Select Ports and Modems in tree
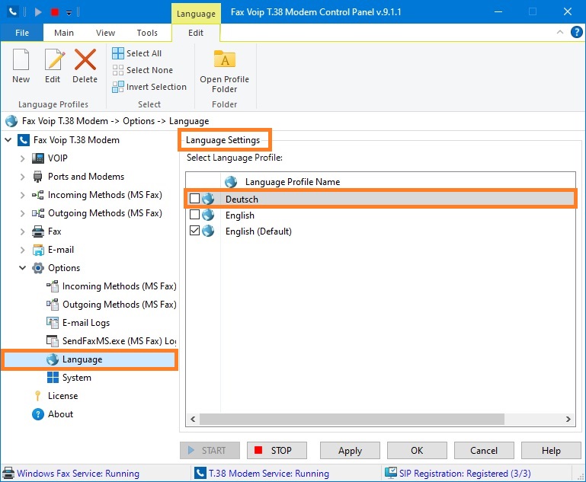Viewport: 586px width, 482px height. 86,176
